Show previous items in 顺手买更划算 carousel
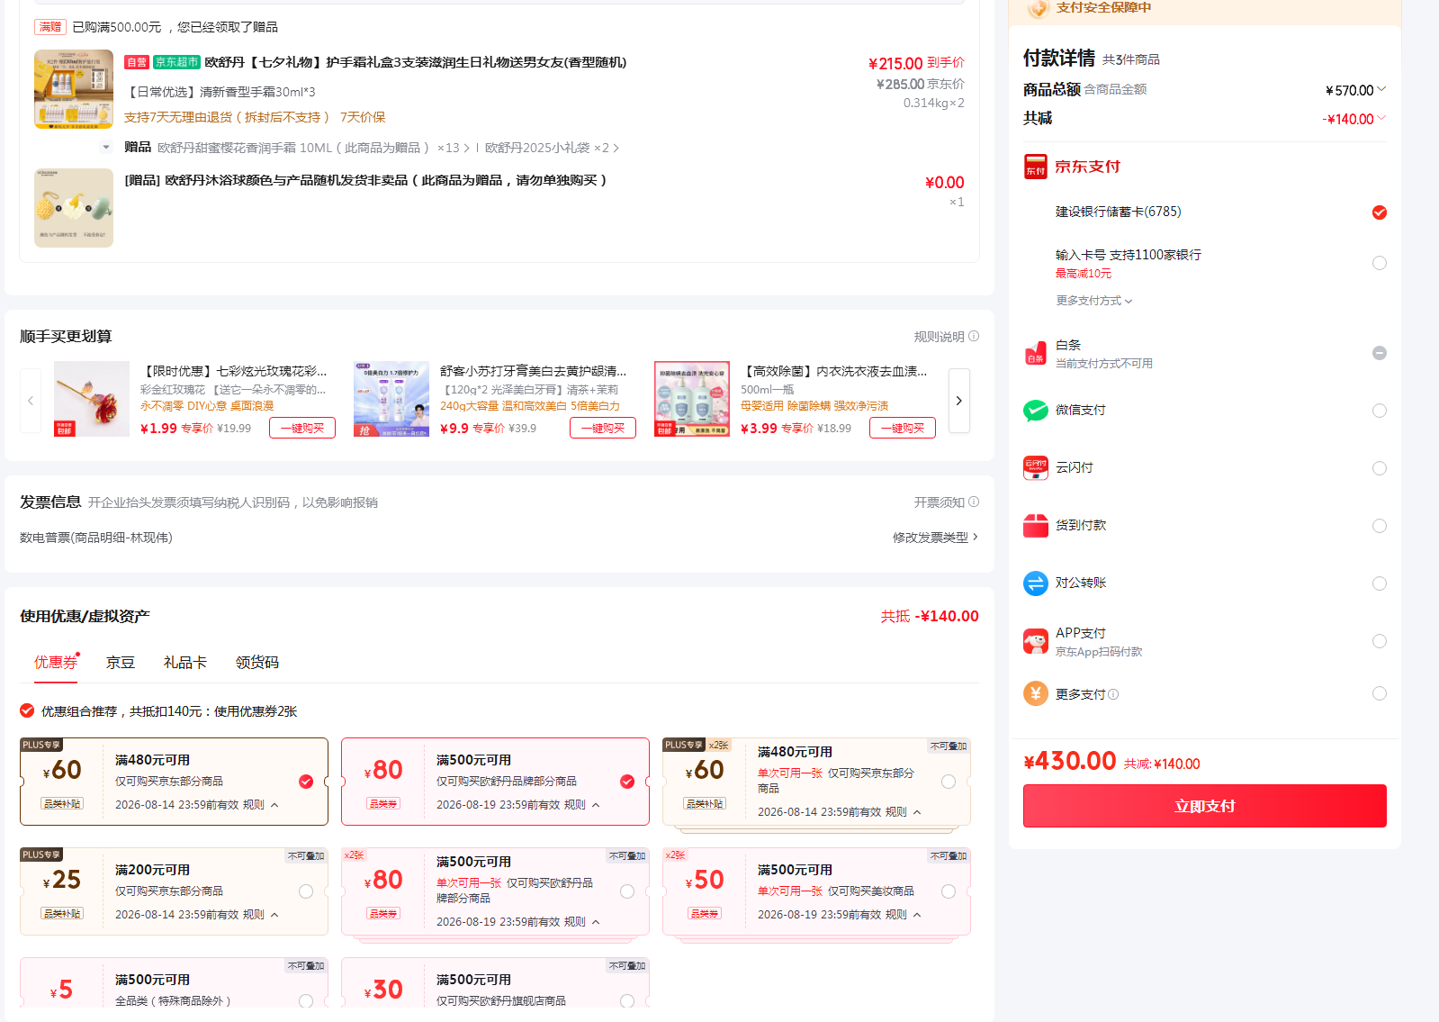Screen dimensions: 1439x1022 (x=31, y=401)
